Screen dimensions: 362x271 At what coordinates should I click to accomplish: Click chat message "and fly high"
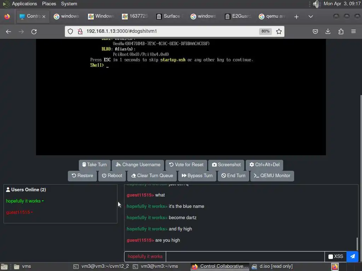pyautogui.click(x=180, y=229)
